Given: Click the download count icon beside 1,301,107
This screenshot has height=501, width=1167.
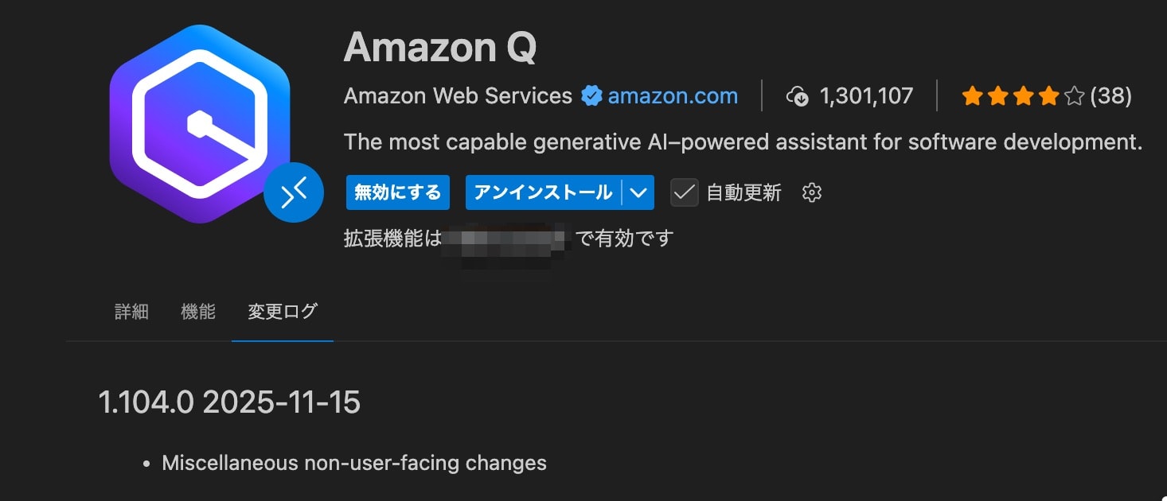Looking at the screenshot, I should coord(797,95).
